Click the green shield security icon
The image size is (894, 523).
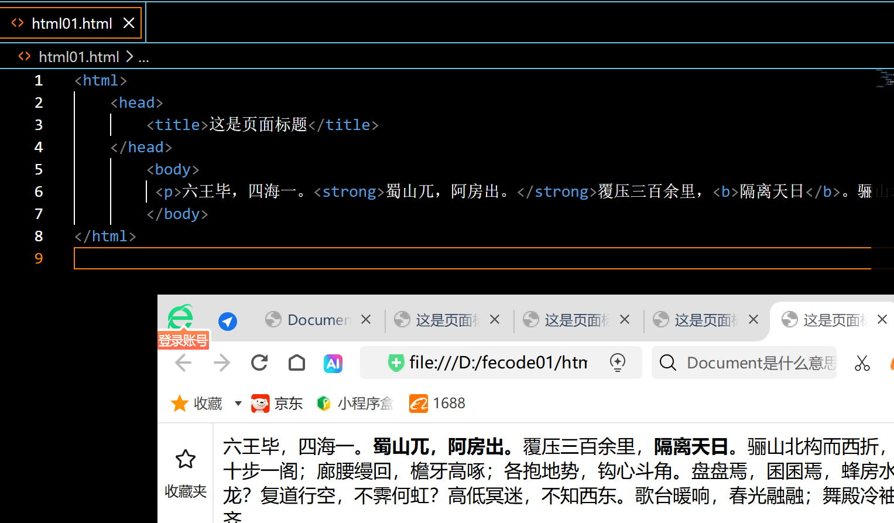[x=396, y=363]
